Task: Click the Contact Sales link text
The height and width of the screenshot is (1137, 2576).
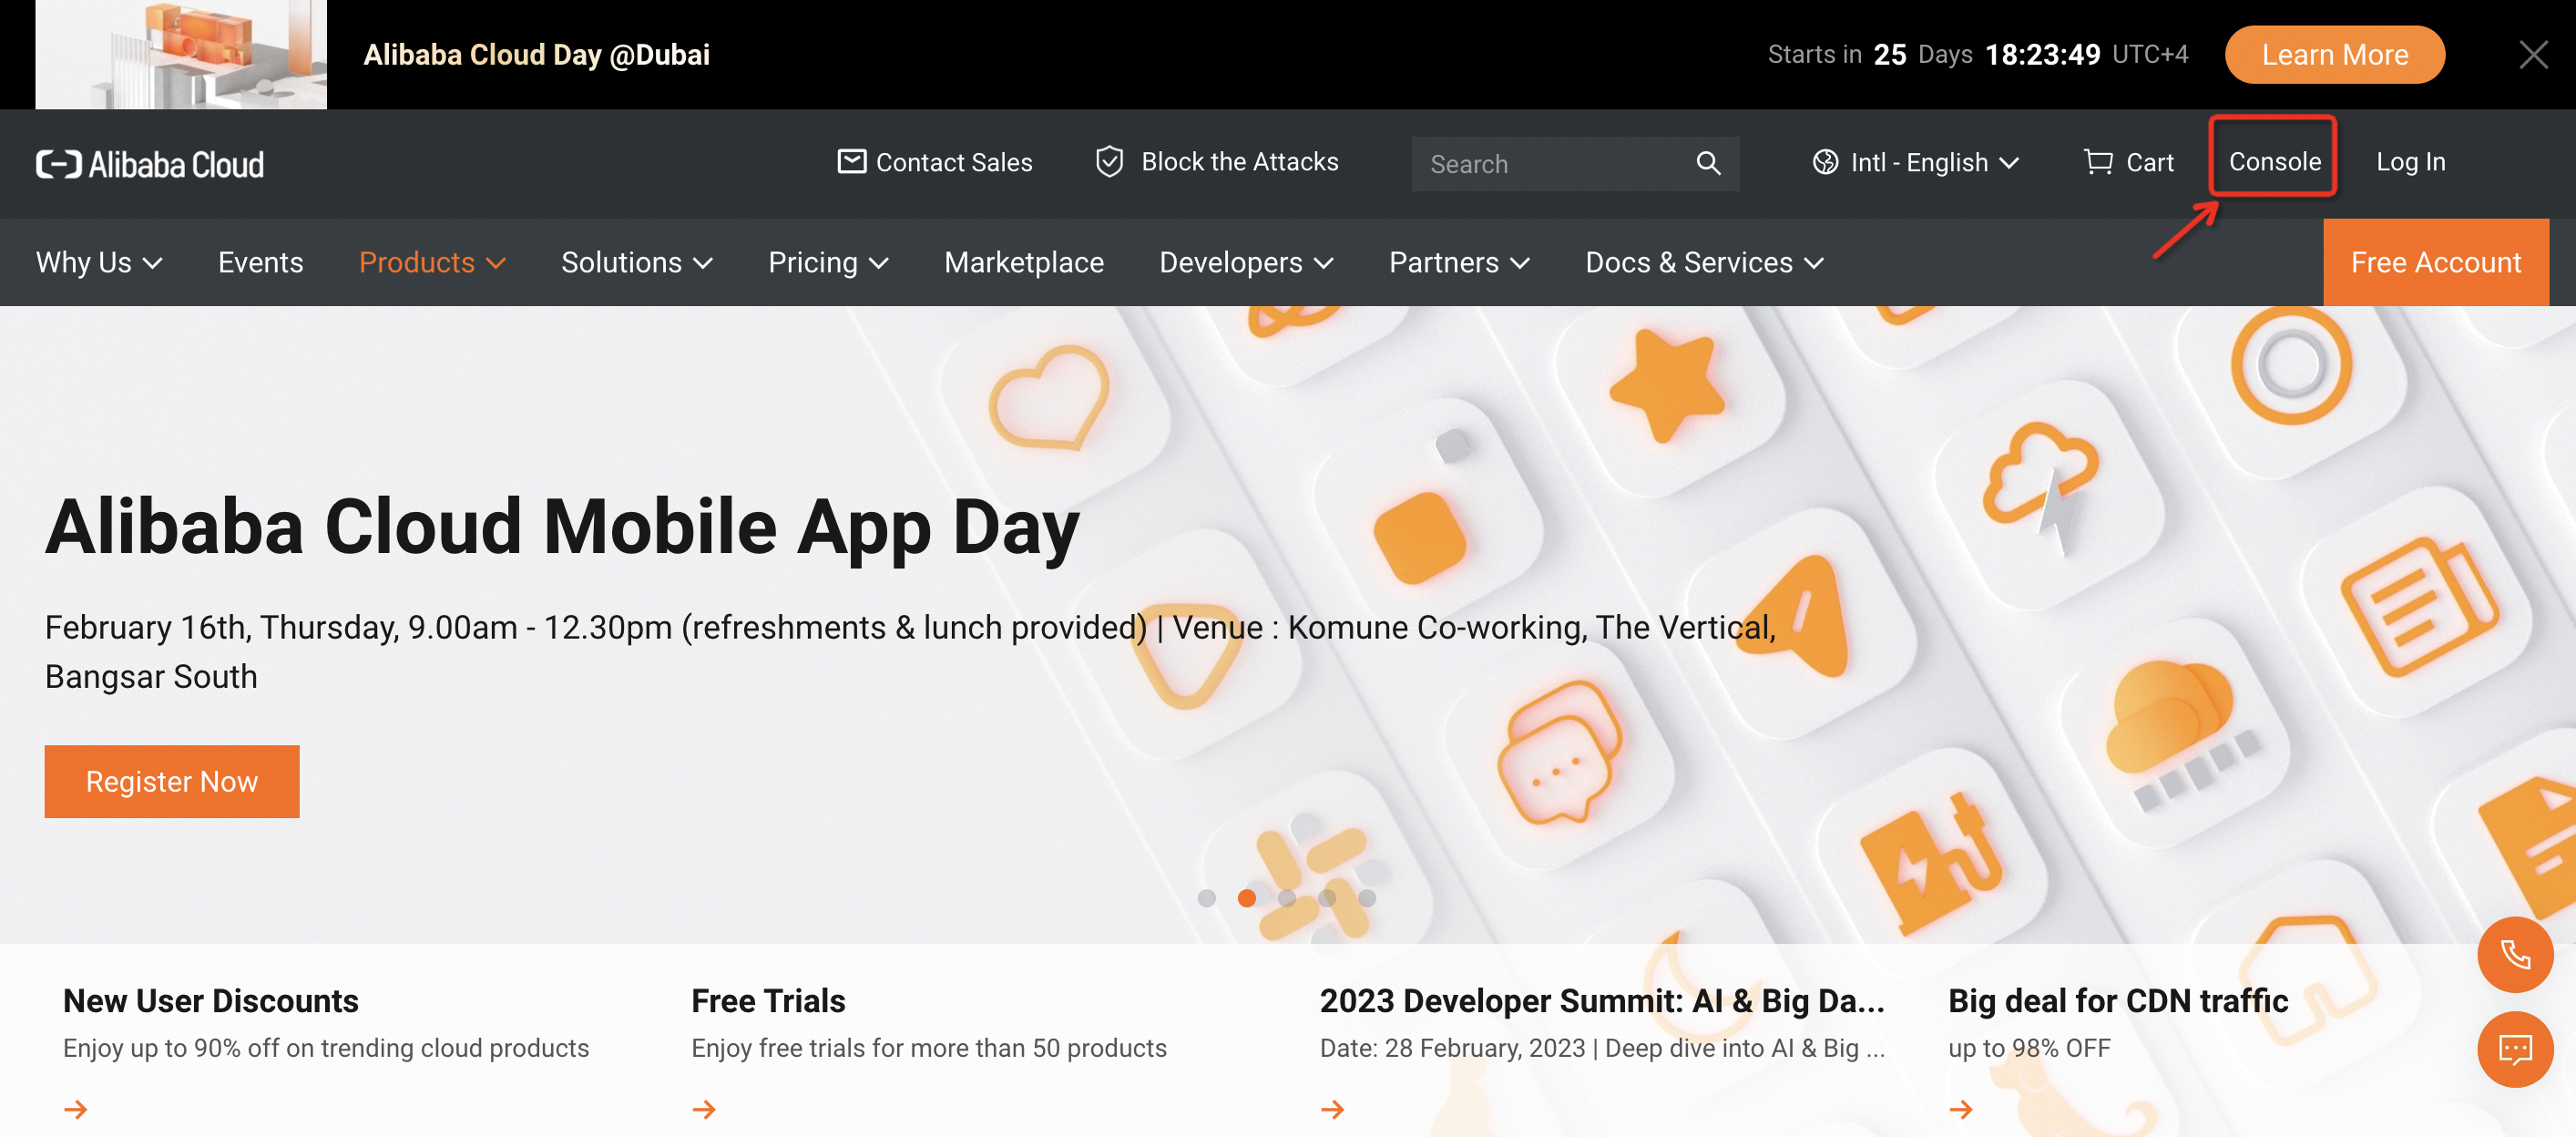Action: tap(954, 162)
